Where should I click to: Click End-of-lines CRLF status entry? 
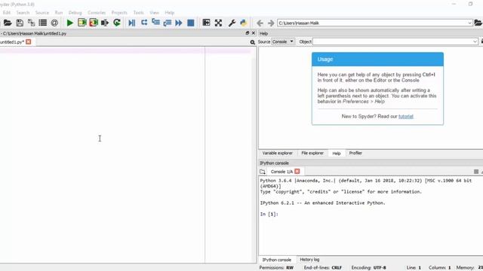coord(323,268)
